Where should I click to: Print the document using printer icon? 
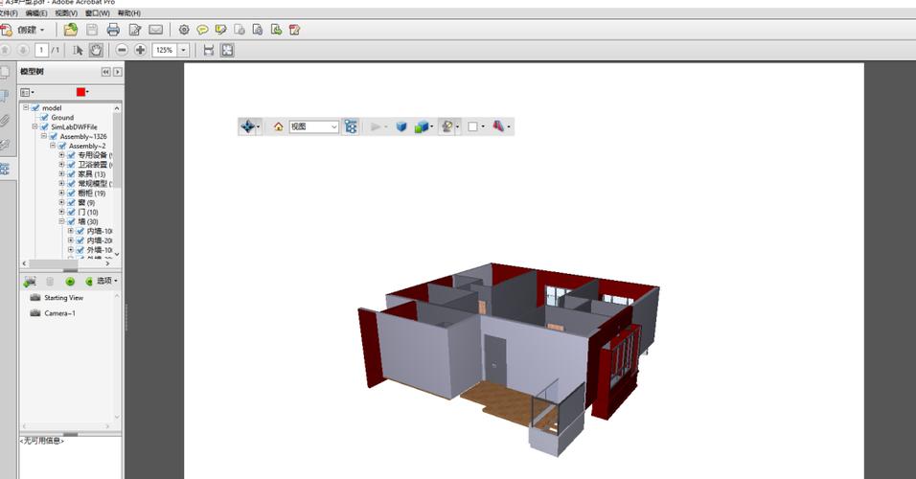[x=113, y=29]
